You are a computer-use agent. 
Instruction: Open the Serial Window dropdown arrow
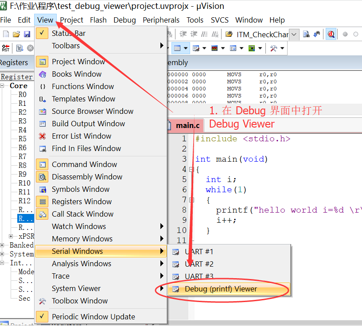click(x=204, y=48)
